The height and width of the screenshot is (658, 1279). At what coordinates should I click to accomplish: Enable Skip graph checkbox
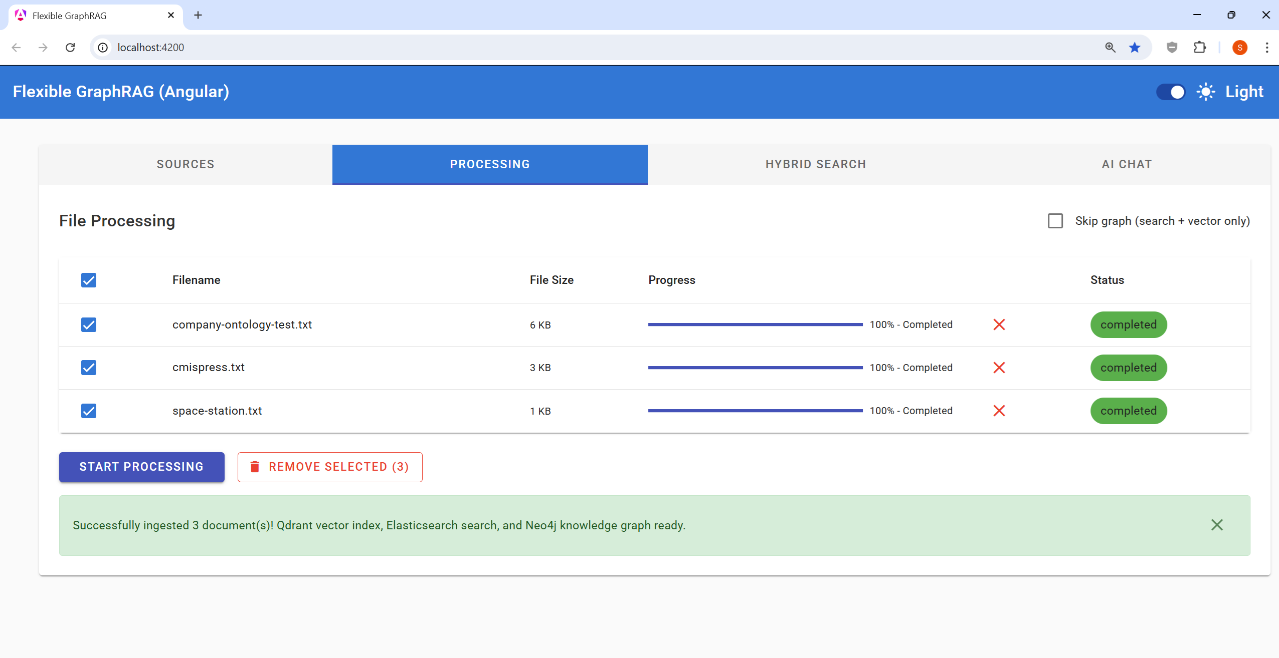[1055, 221]
